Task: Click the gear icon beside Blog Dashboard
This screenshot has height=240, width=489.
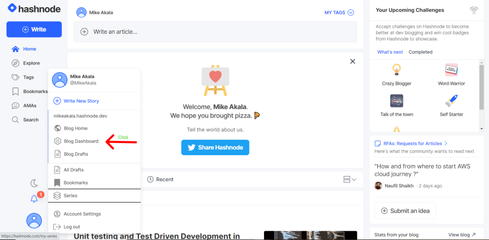Action: [57, 141]
